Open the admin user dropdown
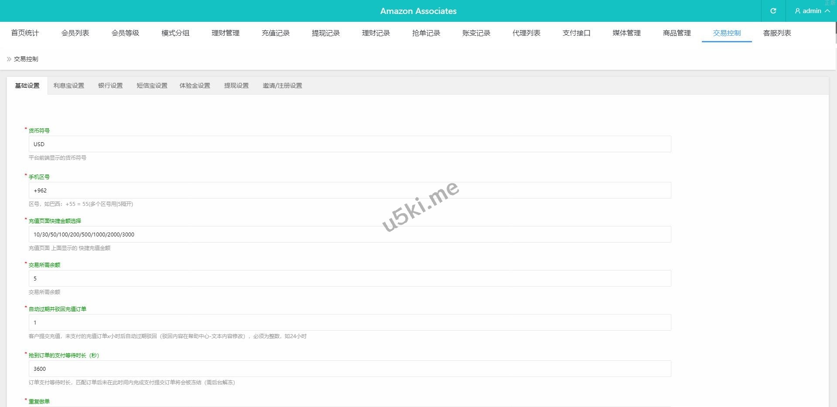The width and height of the screenshot is (837, 407). pyautogui.click(x=812, y=11)
